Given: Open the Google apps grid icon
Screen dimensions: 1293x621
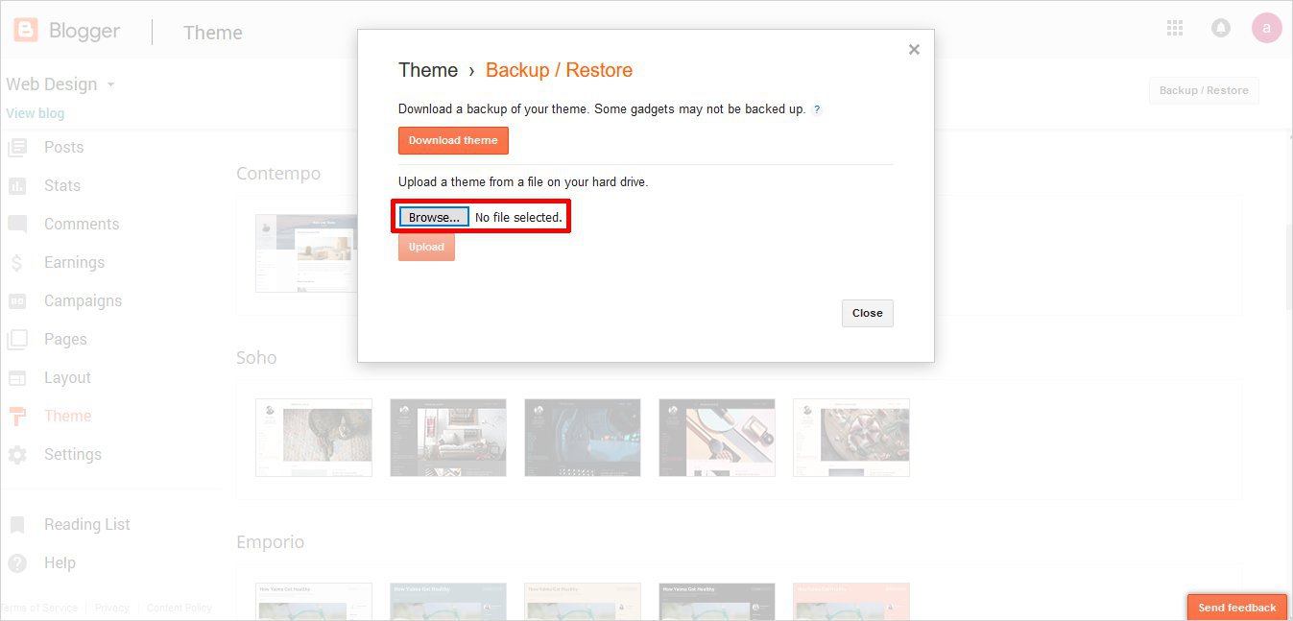Looking at the screenshot, I should 1175,29.
